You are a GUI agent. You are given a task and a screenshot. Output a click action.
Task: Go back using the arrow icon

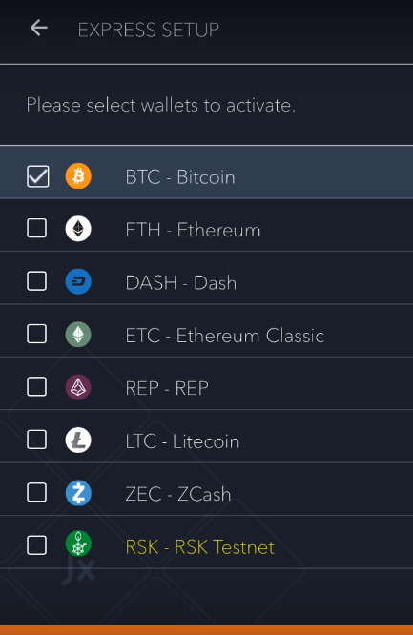point(39,28)
